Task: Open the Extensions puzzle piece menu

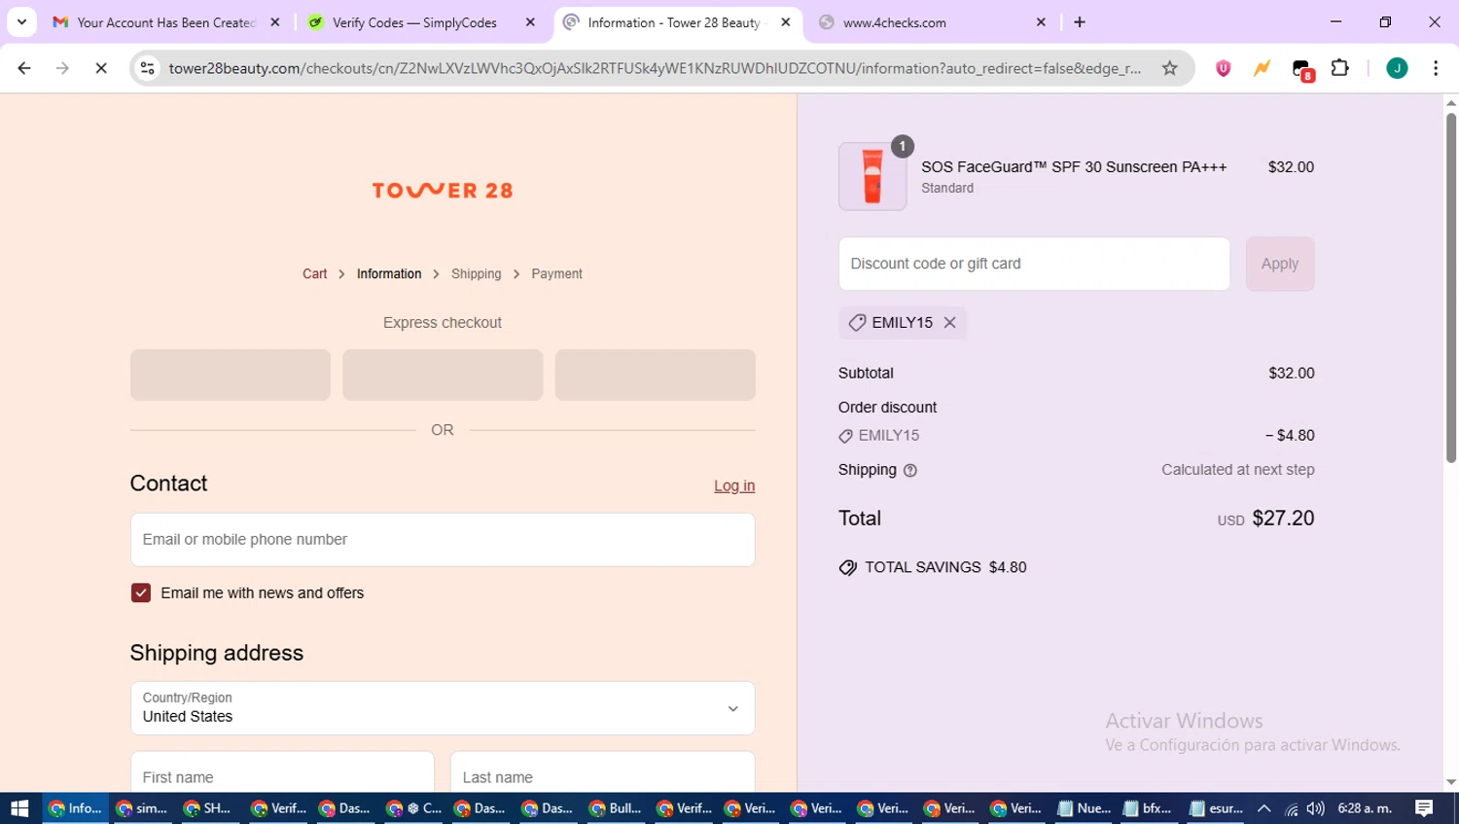Action: pyautogui.click(x=1340, y=68)
